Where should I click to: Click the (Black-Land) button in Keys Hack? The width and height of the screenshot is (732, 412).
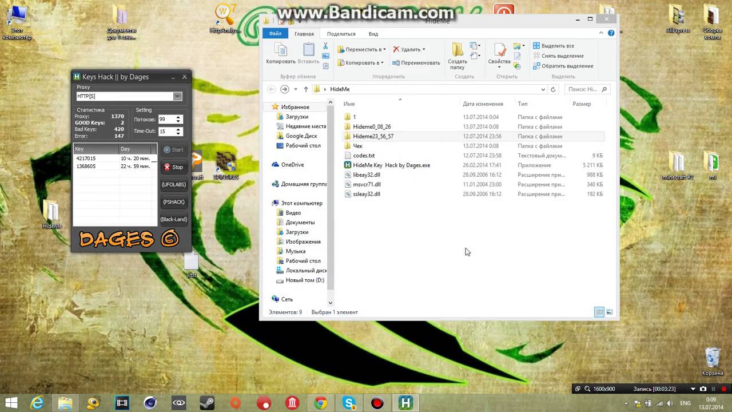click(x=173, y=219)
